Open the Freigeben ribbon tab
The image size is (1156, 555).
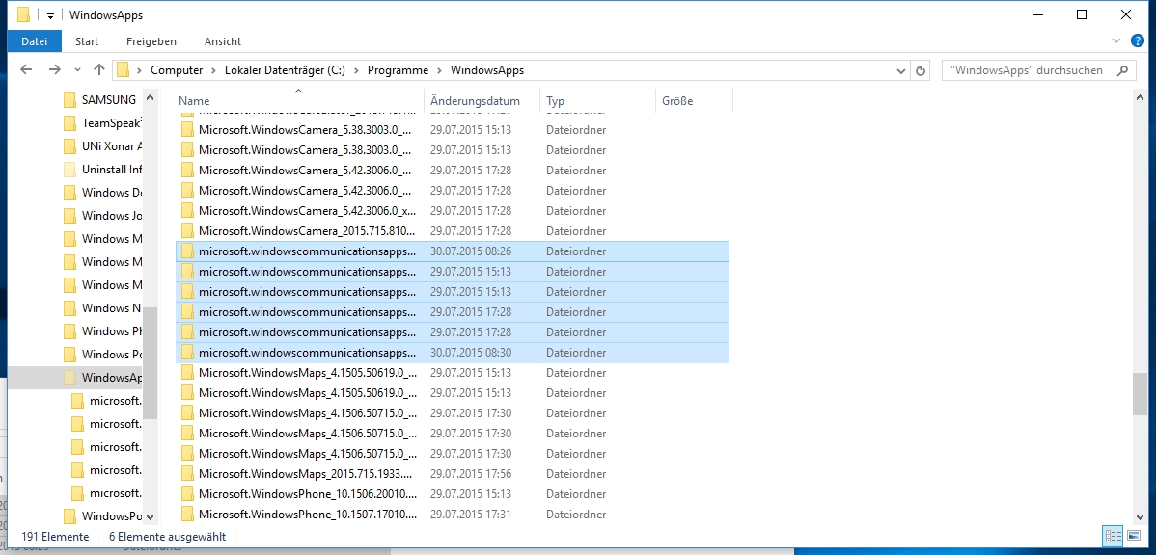coord(151,41)
